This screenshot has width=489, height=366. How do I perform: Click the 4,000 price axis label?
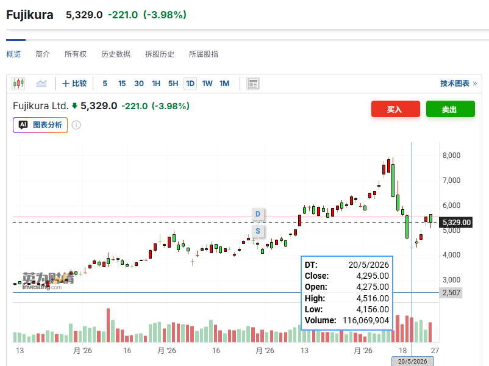(451, 255)
